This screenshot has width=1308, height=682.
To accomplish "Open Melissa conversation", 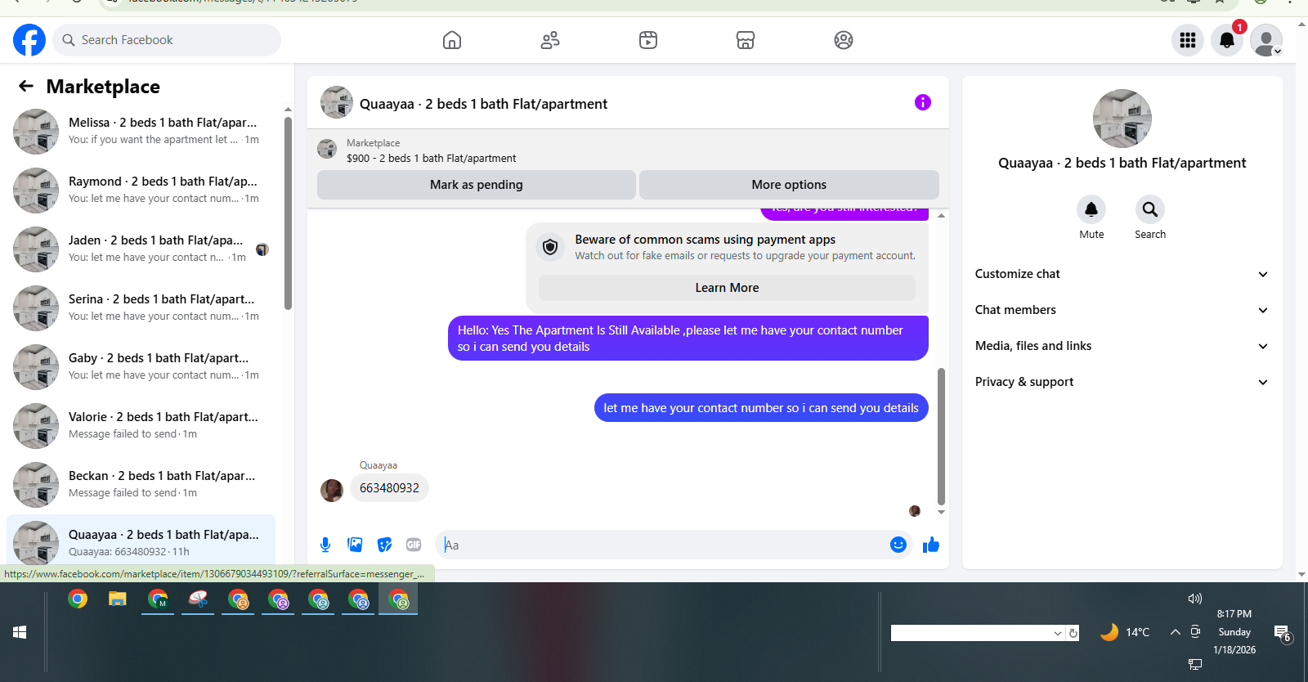I will [x=141, y=132].
